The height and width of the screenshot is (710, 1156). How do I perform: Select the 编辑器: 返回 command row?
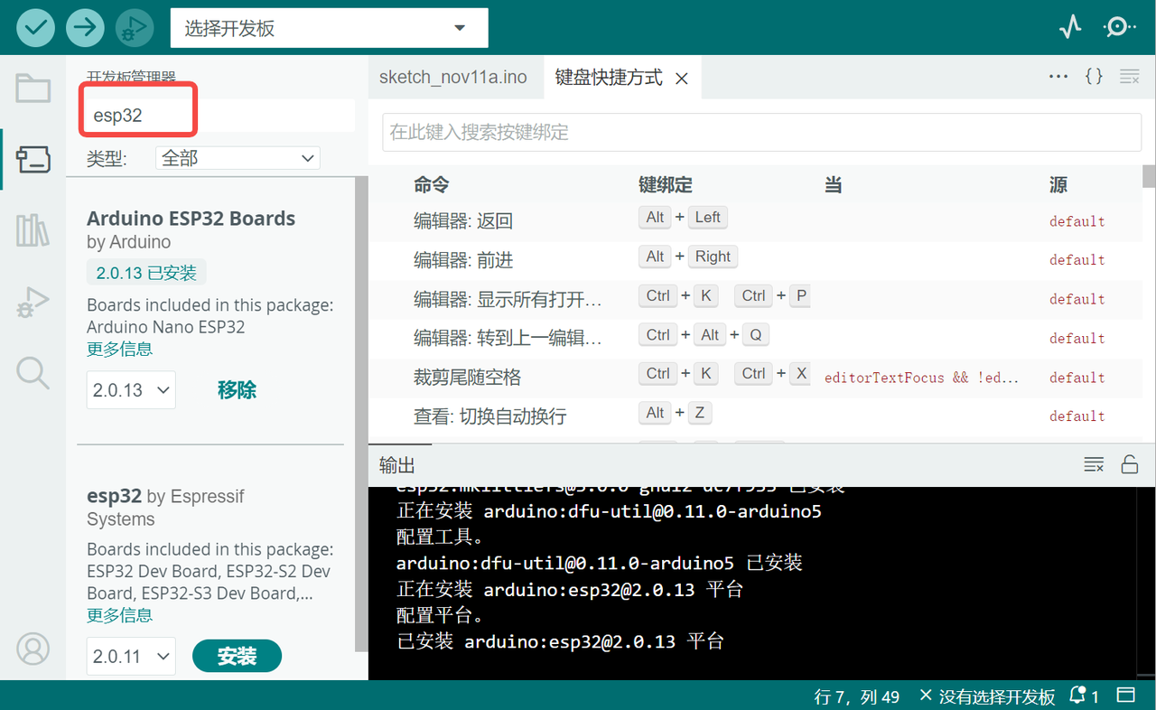pyautogui.click(x=755, y=220)
